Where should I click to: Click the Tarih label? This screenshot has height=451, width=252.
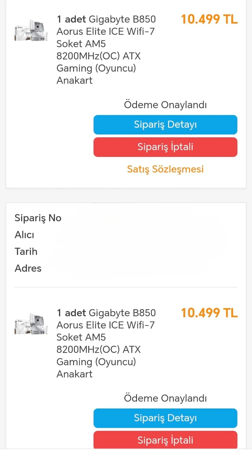pos(26,251)
